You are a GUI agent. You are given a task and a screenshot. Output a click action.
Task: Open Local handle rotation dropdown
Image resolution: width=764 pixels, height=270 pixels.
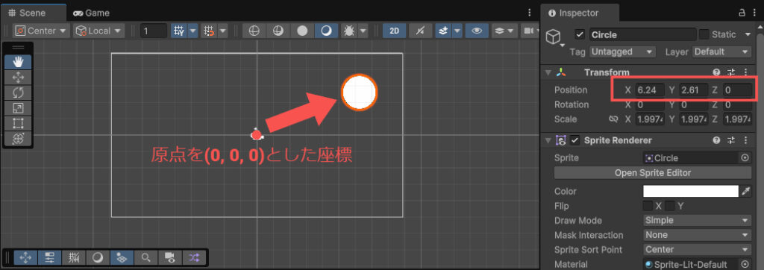click(99, 31)
